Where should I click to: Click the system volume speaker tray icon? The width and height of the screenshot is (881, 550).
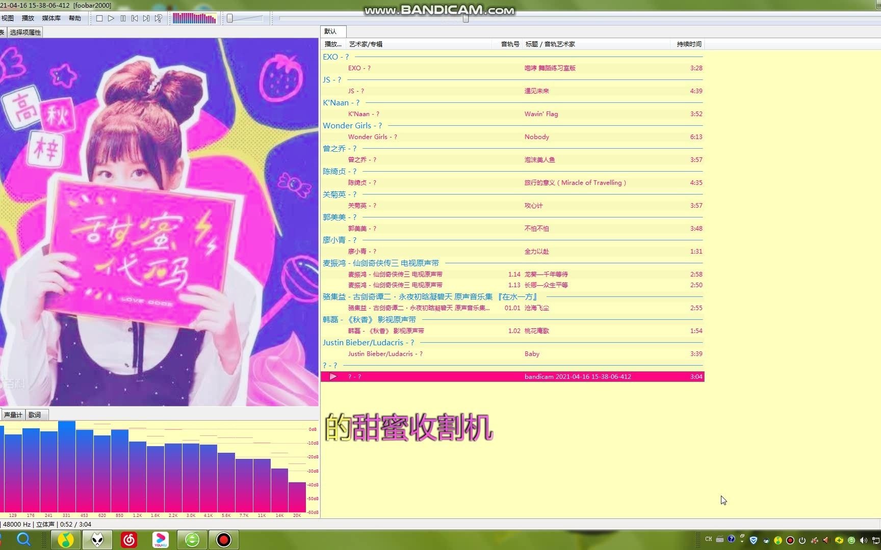click(x=863, y=540)
